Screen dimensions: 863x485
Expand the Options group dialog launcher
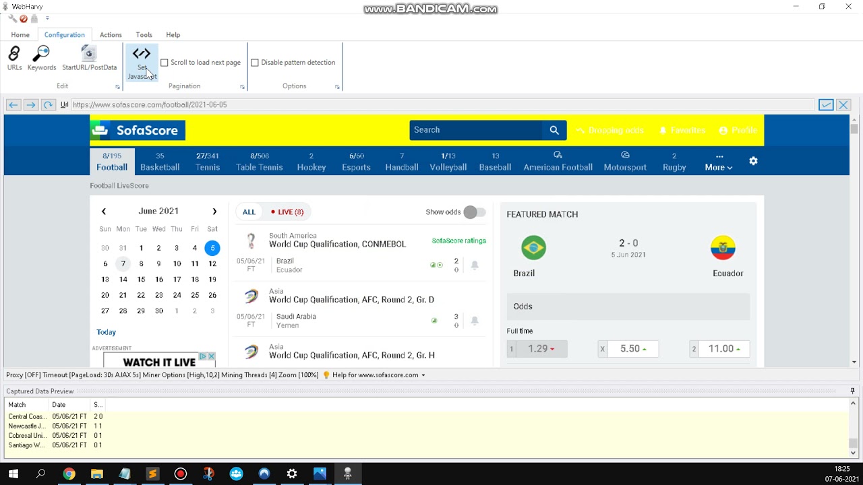[337, 87]
